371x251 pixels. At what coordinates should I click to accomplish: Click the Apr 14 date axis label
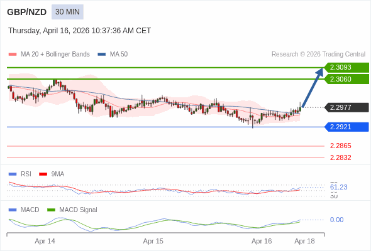pos(45,241)
